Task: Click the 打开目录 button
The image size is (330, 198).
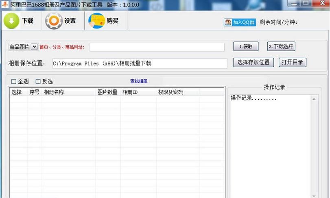Action: coord(293,62)
